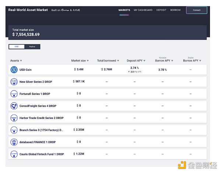Click the AAVE logo in header
The image size is (221, 173).
click(x=76, y=10)
